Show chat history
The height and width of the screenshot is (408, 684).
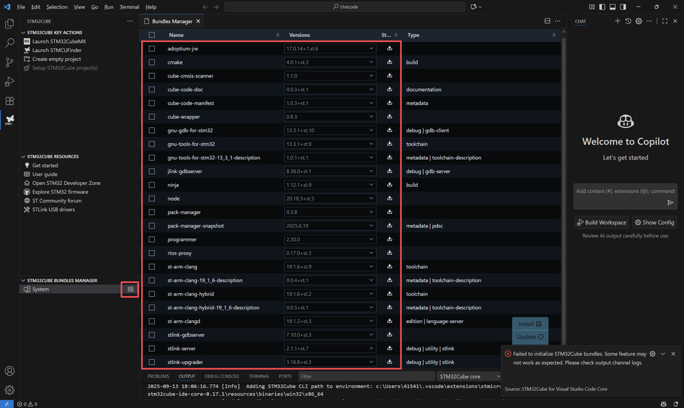tap(628, 21)
